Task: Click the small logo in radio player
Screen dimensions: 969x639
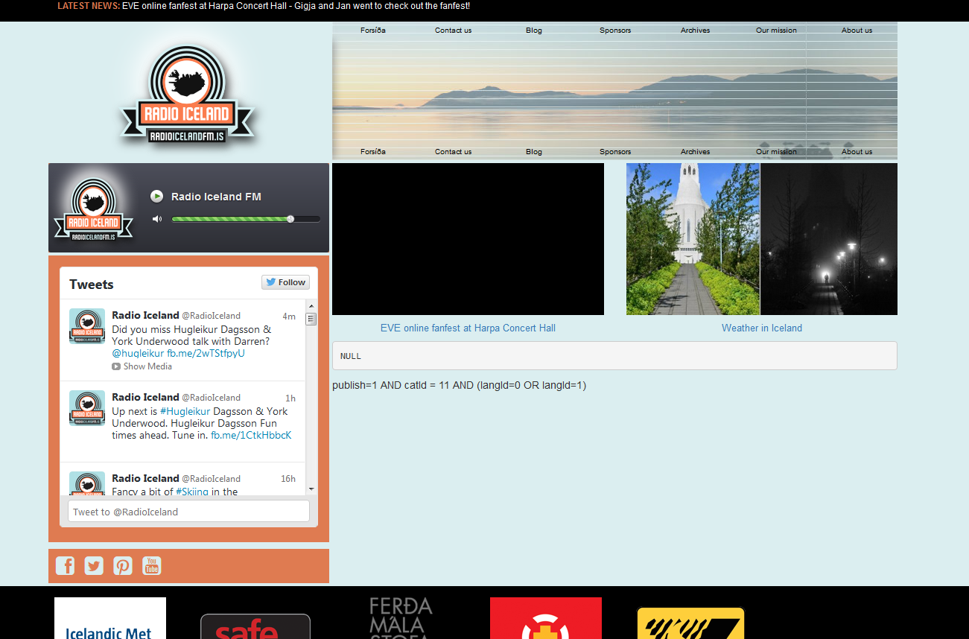Action: tap(94, 210)
